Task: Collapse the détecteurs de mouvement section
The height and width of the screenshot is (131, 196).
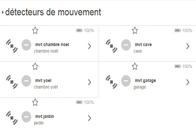Action: point(3,13)
